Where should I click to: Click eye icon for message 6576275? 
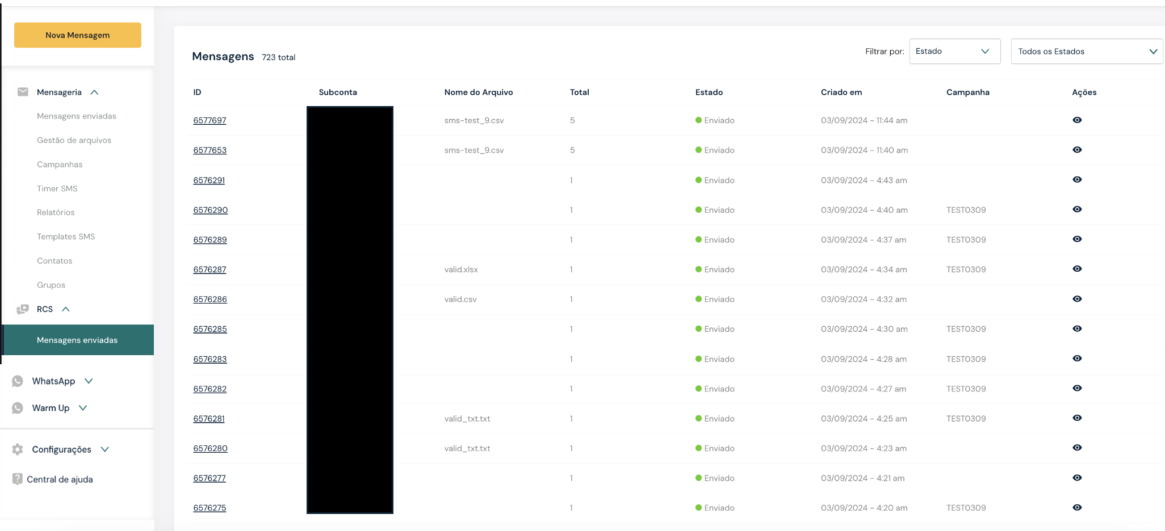(1077, 508)
